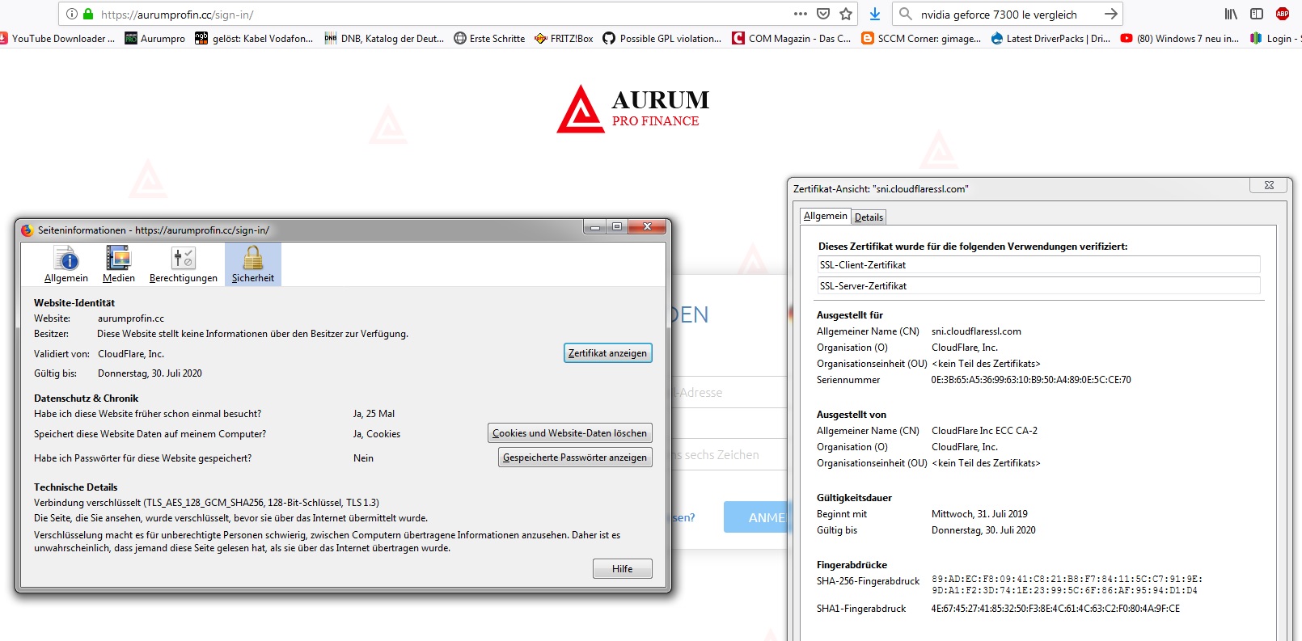Select the SSL-Server-Zertifikat entry
Image resolution: width=1302 pixels, height=641 pixels.
pyautogui.click(x=1039, y=286)
